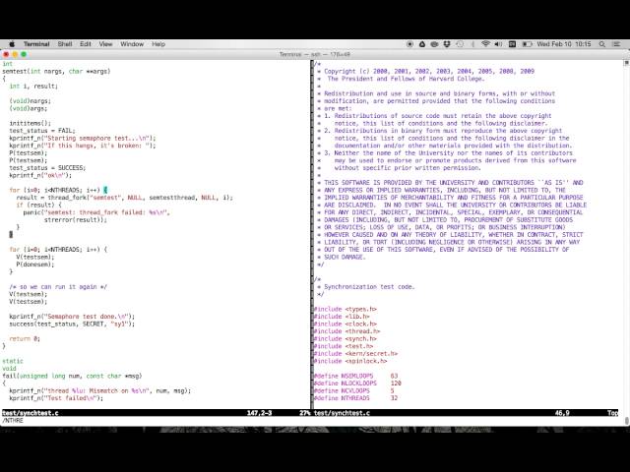Screen dimensions: 630x472
Task: Zoom the Terminal window with green button
Action: [x=24, y=54]
